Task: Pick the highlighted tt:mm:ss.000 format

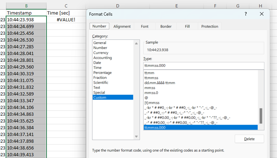Action: 201,127
